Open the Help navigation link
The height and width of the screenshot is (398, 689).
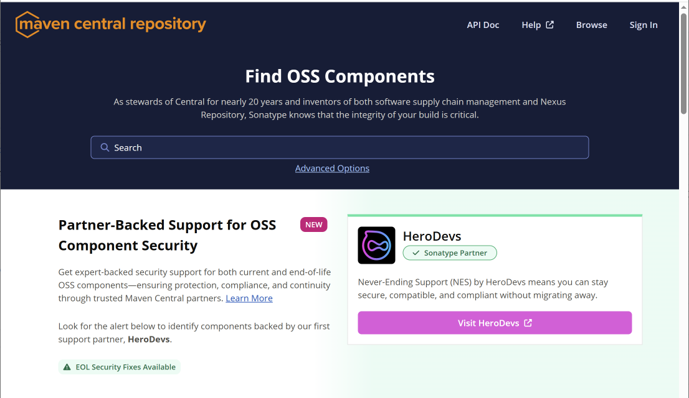(x=531, y=25)
